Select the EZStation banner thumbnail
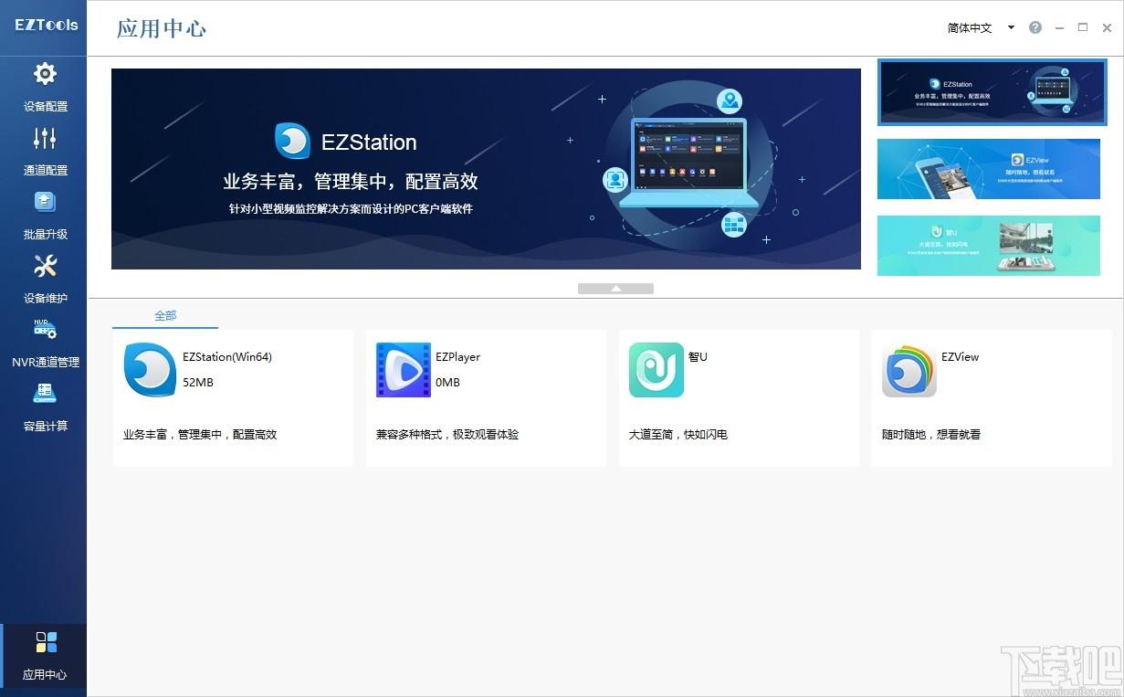 [992, 92]
